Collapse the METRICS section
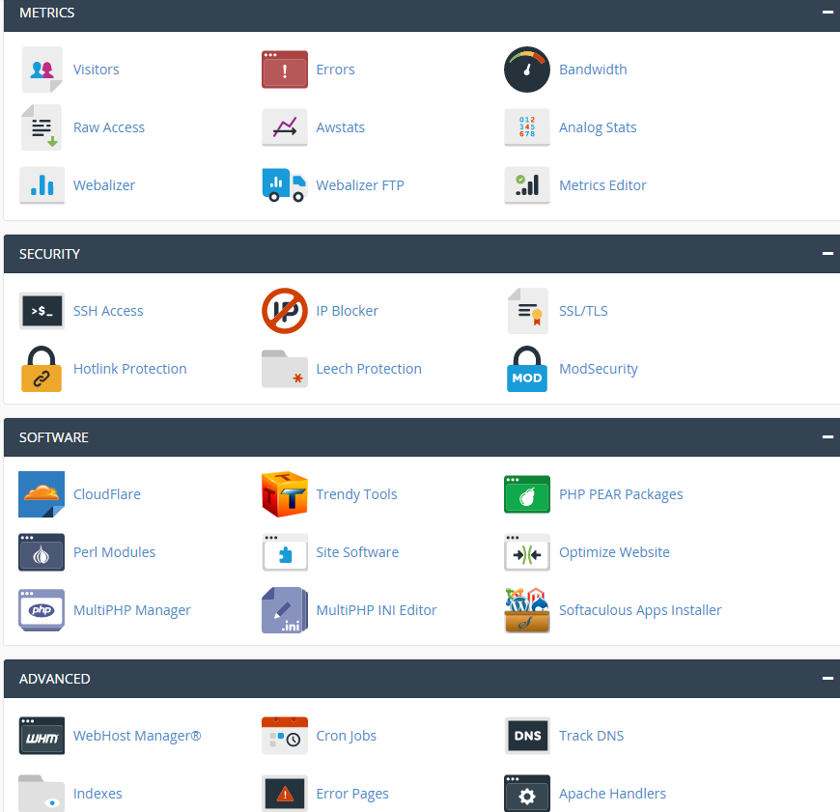This screenshot has height=812, width=840. click(x=827, y=13)
